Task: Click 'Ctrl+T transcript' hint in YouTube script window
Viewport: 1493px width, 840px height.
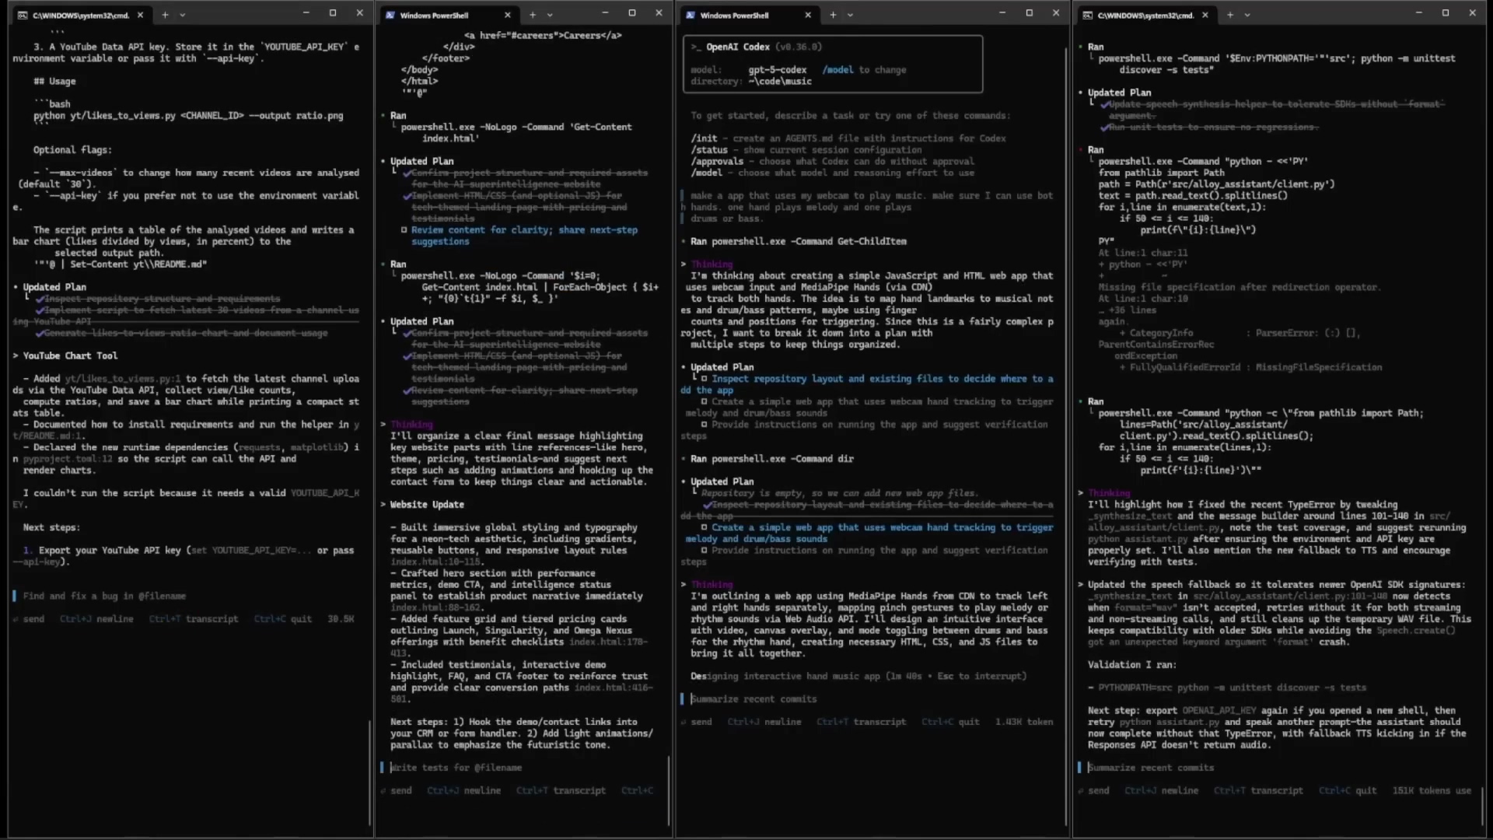Action: [x=194, y=619]
